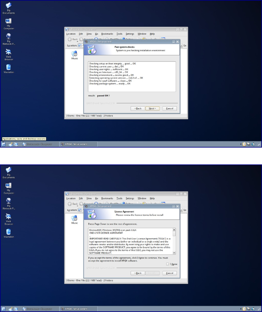Screen dimensions: 262x312
Task: Click Cancel in License Agreement dialog
Action: (x=170, y=273)
